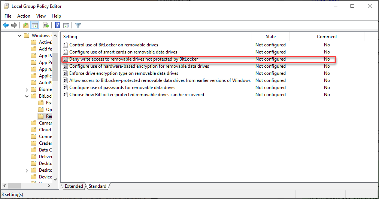
Task: Click the tree pane scroll down arrow
Action: 55,180
